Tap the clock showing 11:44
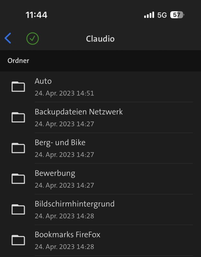This screenshot has height=257, width=201. pyautogui.click(x=36, y=15)
